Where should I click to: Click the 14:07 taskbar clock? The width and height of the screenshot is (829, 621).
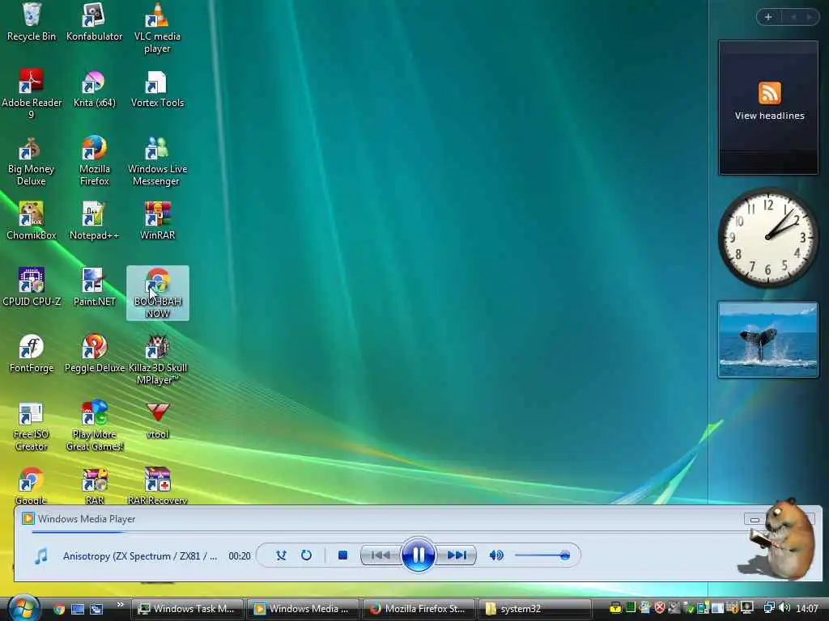807,609
